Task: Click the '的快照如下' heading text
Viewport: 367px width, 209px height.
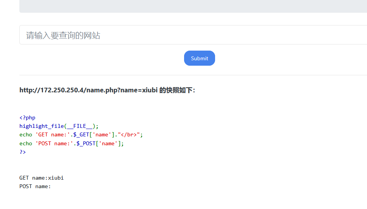Action: tap(177, 90)
